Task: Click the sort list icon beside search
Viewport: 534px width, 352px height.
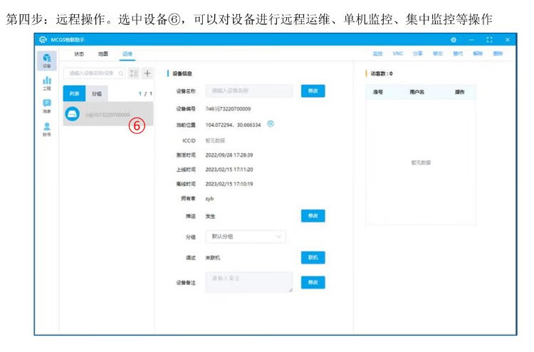Action: [134, 73]
